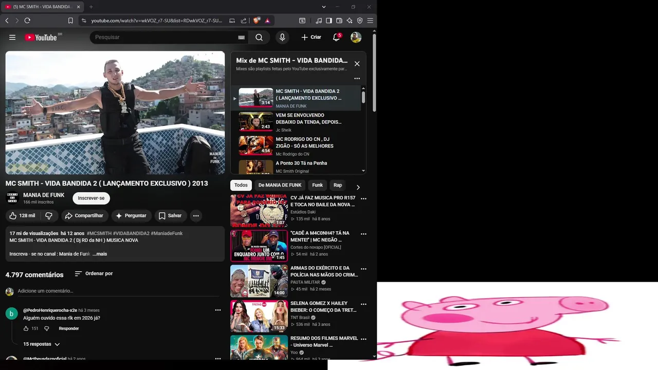The width and height of the screenshot is (658, 370).
Task: Play VEM SE ENVOLVENDO playlist item
Action: (296, 122)
